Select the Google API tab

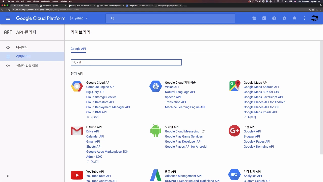click(78, 49)
